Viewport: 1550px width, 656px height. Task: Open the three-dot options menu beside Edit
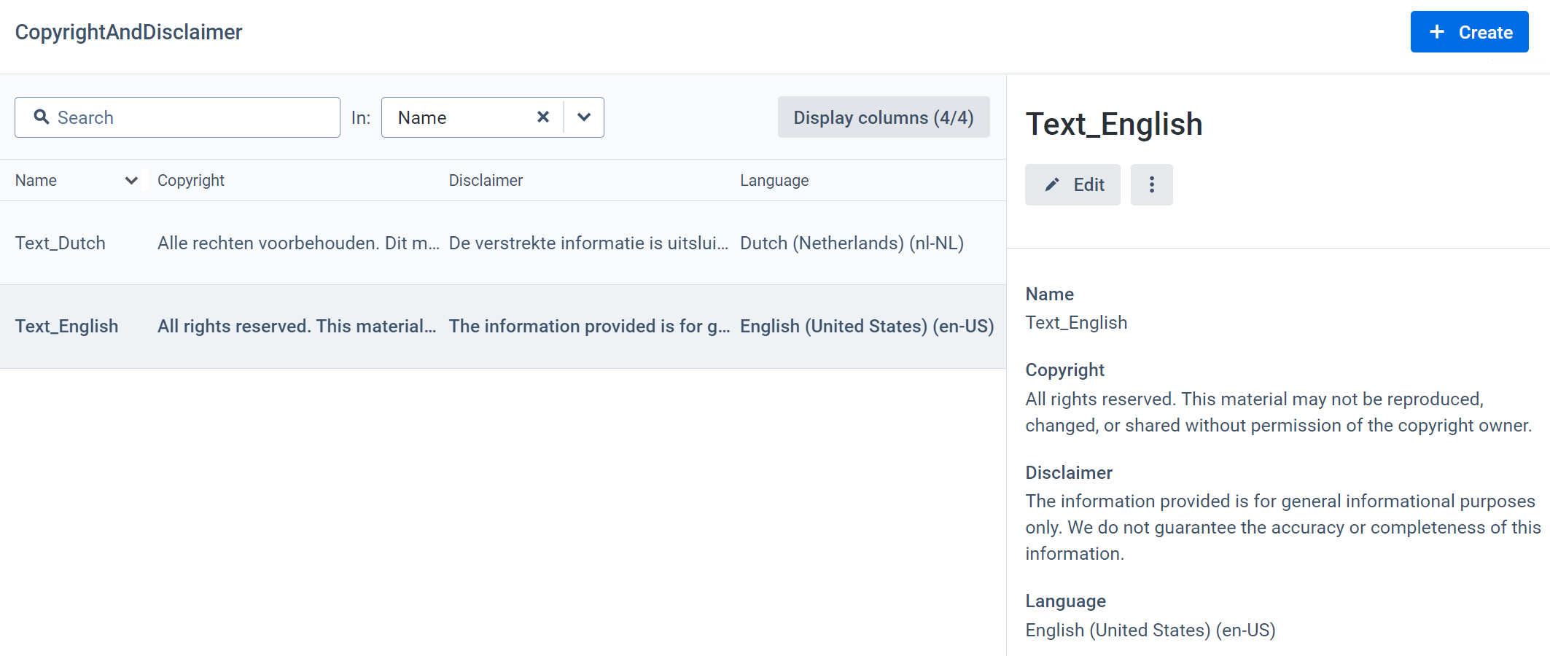coord(1152,184)
